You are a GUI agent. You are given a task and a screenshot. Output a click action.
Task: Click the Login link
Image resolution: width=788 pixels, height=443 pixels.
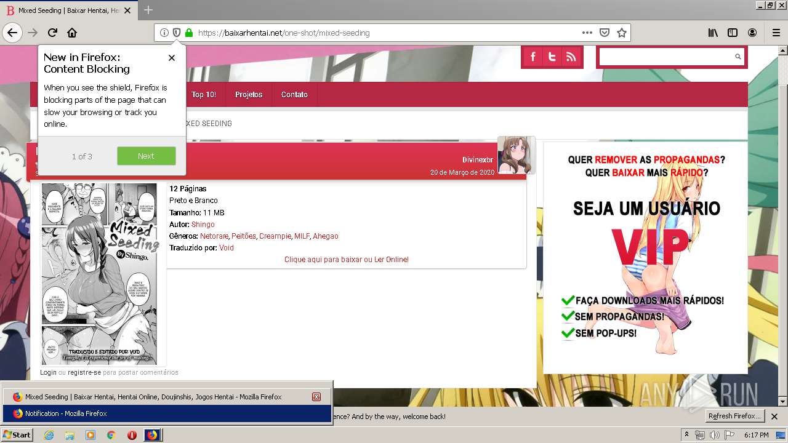pos(48,372)
